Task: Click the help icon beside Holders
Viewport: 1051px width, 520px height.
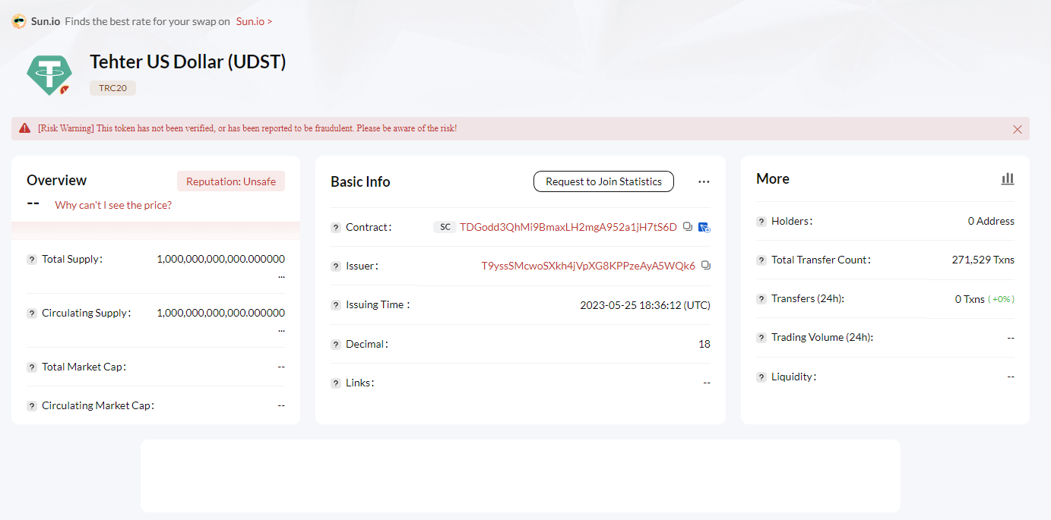Action: coord(761,222)
